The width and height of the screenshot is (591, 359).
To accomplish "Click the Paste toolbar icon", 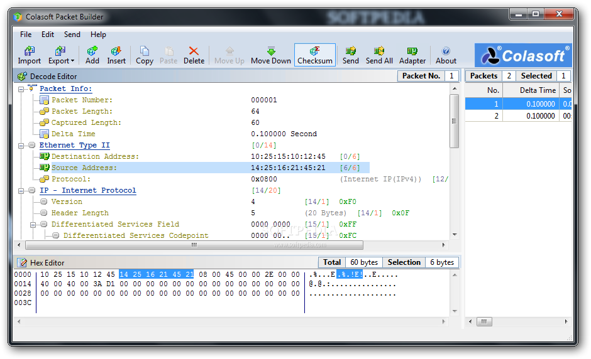I will (x=169, y=51).
